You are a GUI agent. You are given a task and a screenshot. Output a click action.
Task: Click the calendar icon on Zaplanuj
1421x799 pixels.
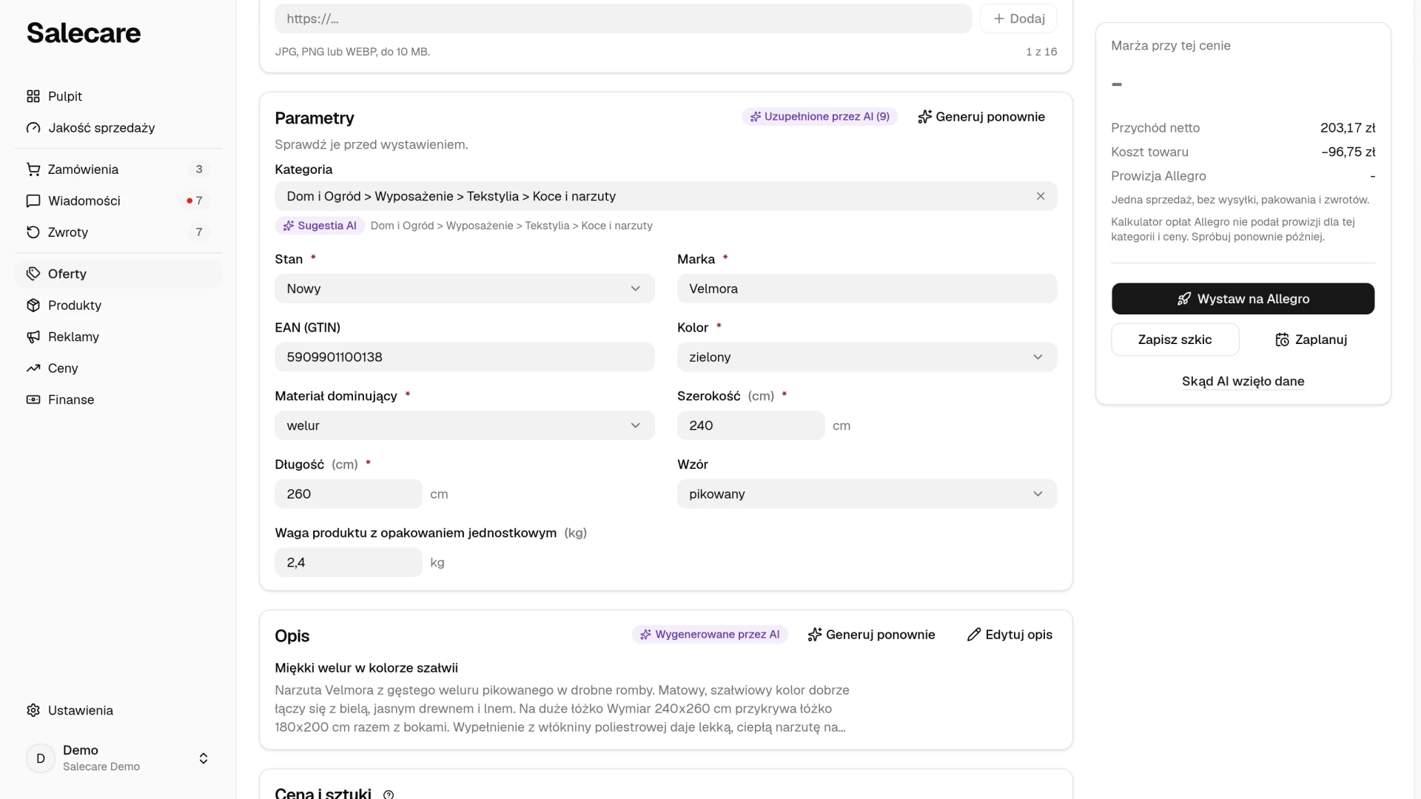pyautogui.click(x=1283, y=340)
